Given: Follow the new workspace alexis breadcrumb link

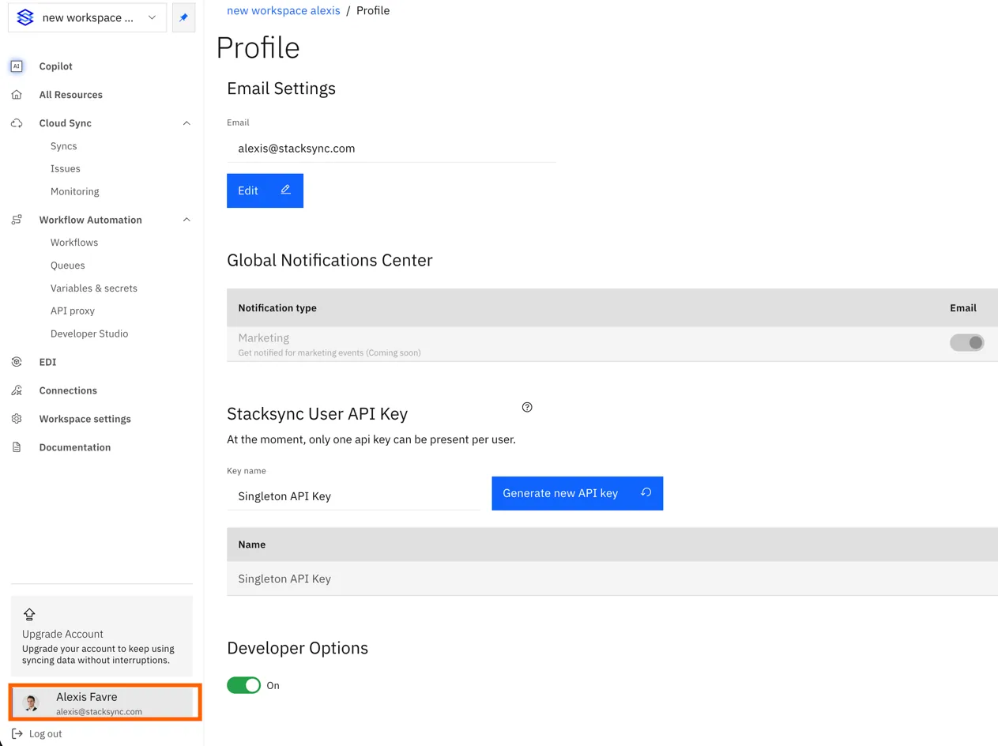Looking at the screenshot, I should click(284, 10).
